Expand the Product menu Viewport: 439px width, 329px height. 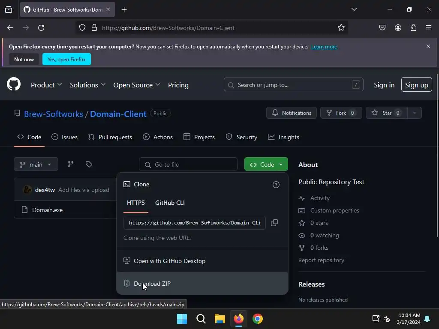point(46,85)
